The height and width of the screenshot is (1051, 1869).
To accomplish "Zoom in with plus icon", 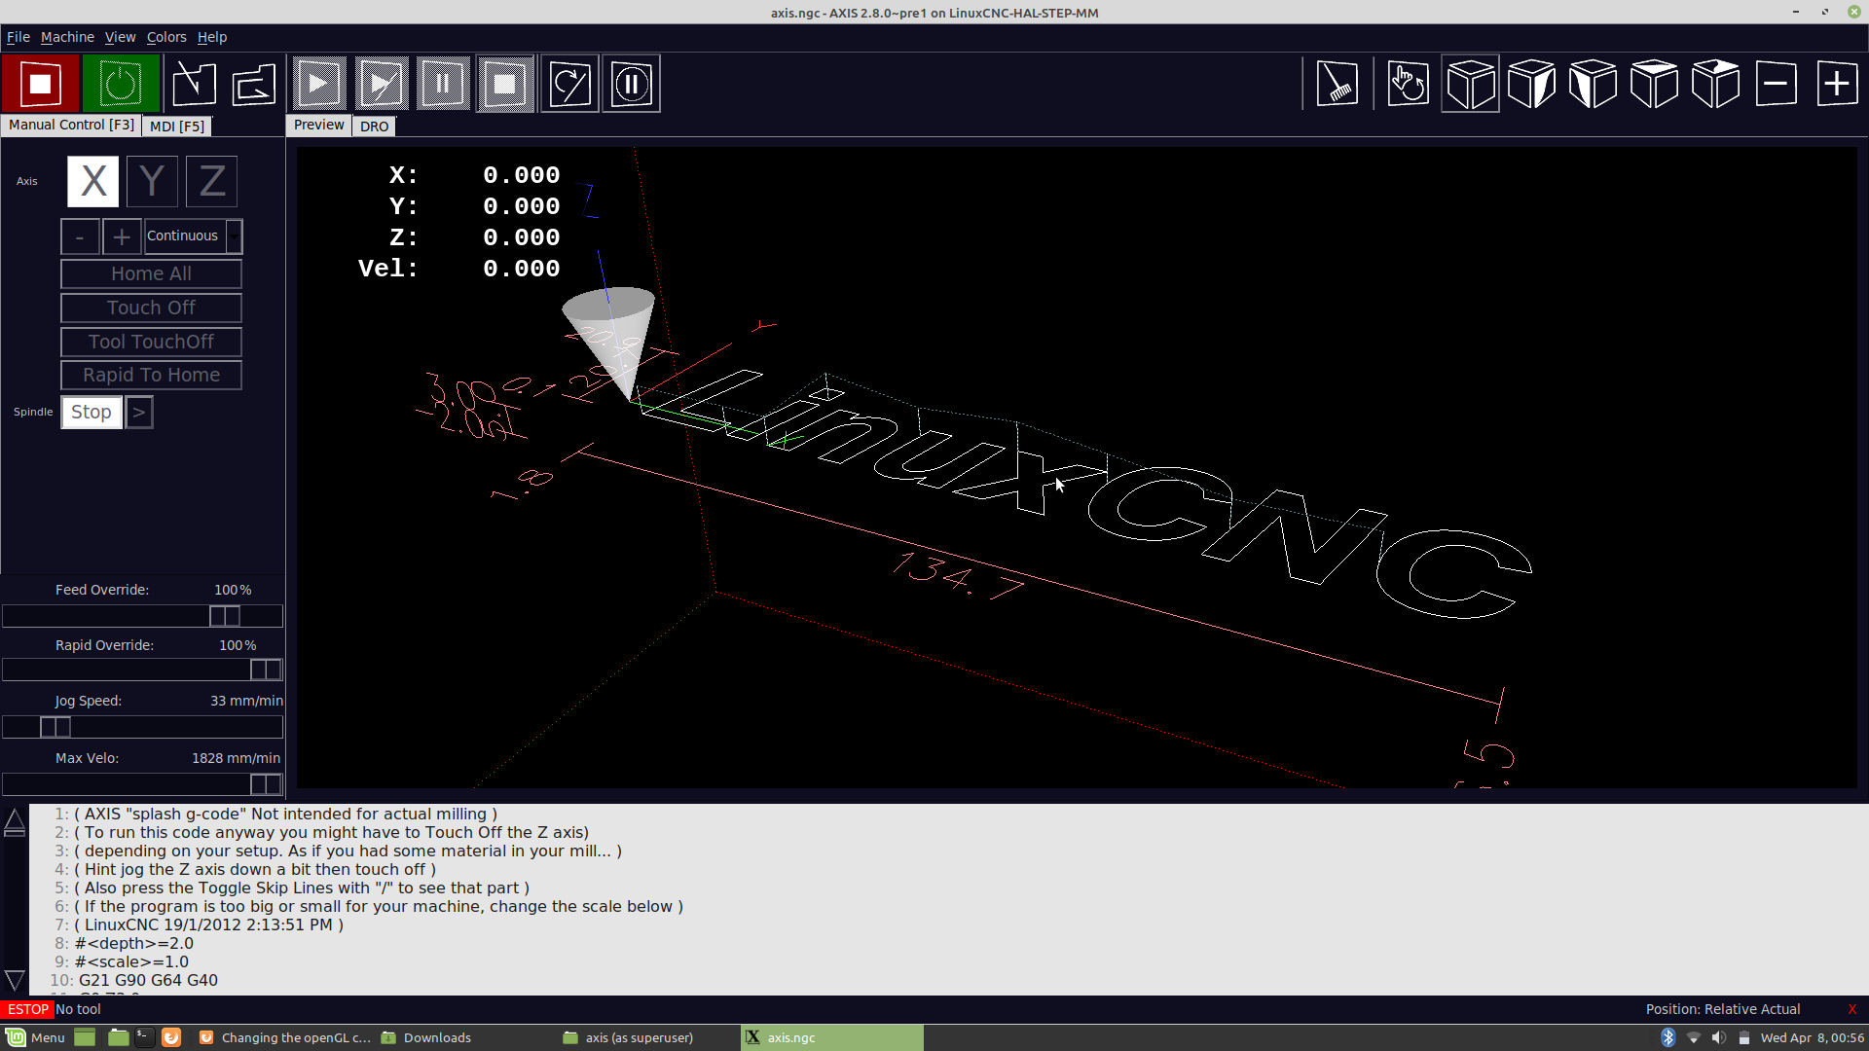I will (1838, 84).
